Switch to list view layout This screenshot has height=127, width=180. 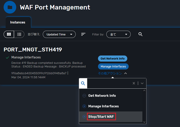coord(19,34)
